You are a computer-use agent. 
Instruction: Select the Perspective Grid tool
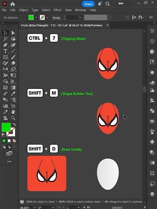point(13,81)
